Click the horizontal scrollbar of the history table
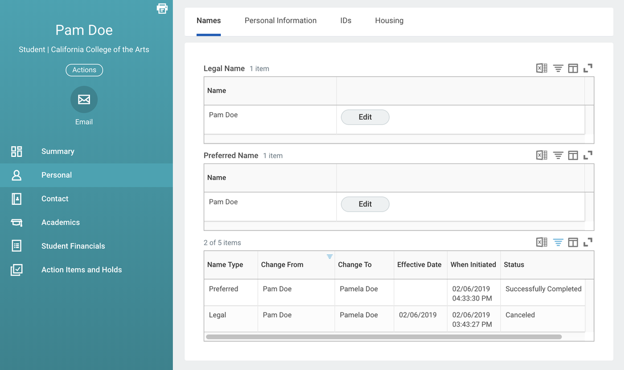624x370 pixels. 384,337
